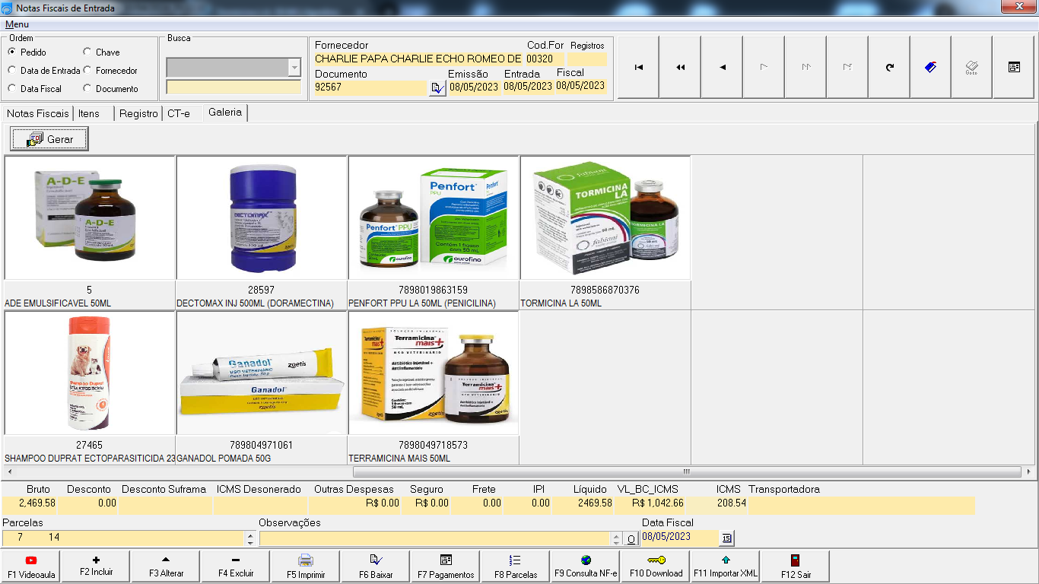Click the Gerar button
The height and width of the screenshot is (584, 1039).
click(49, 139)
